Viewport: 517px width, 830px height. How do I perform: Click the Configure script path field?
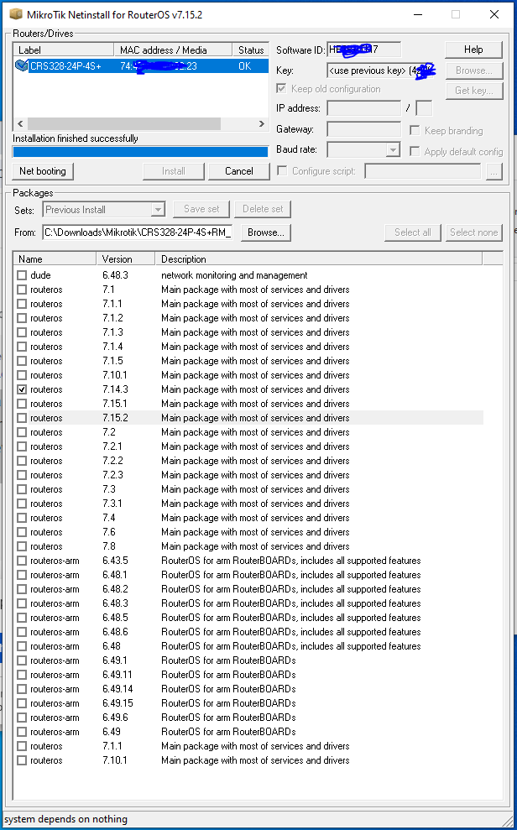click(423, 171)
